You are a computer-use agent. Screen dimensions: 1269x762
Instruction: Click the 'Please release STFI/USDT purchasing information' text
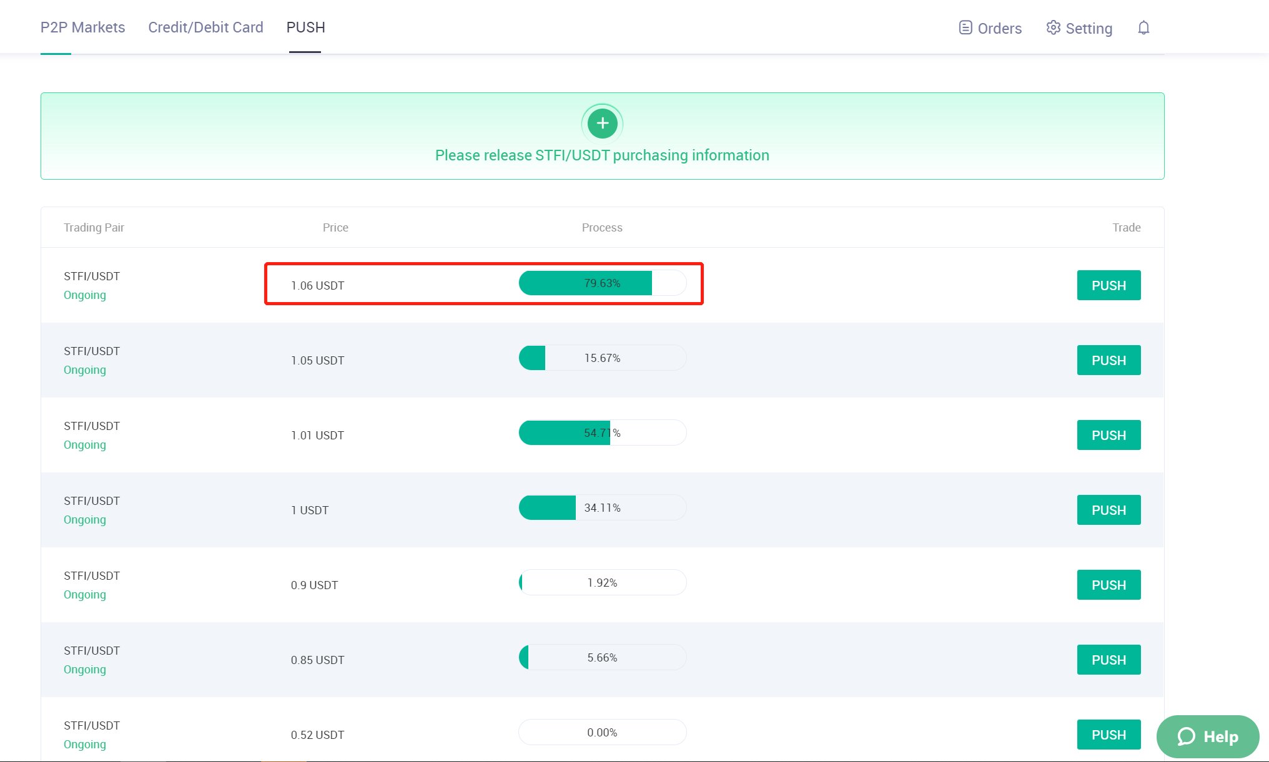coord(602,155)
